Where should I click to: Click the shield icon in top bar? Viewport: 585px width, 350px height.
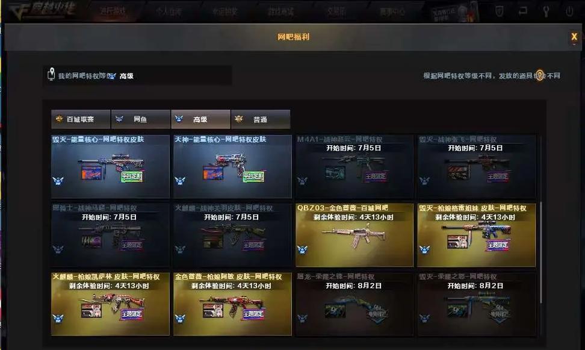point(500,11)
